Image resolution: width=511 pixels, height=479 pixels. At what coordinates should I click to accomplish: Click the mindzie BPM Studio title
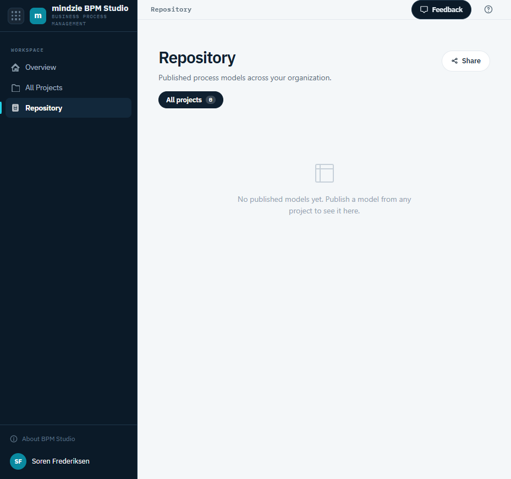tap(90, 8)
